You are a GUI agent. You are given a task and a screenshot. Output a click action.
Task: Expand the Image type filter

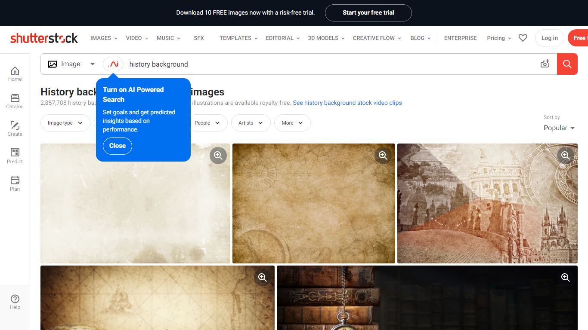click(x=65, y=123)
